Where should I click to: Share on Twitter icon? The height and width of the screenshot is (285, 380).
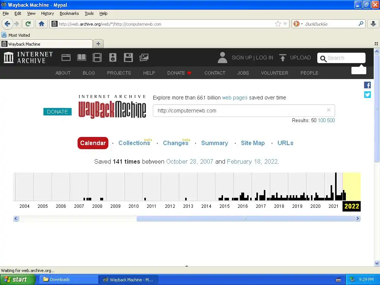[x=367, y=95]
